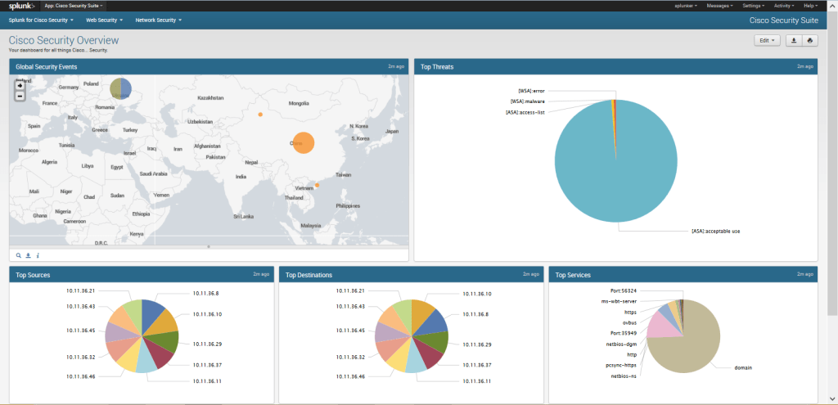Expand the Network Security menu
The image size is (838, 405).
[x=158, y=20]
